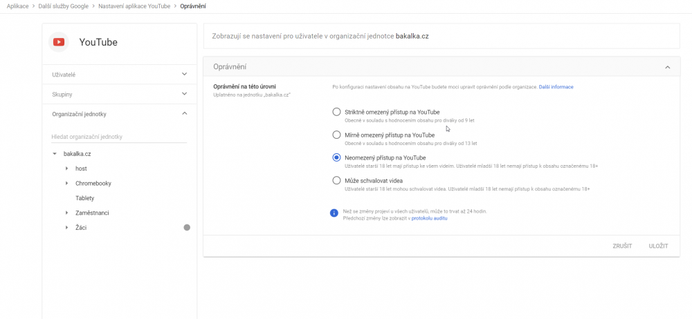692x319 pixels.
Task: Go to Aplikace breadcrumb
Action: tap(18, 6)
